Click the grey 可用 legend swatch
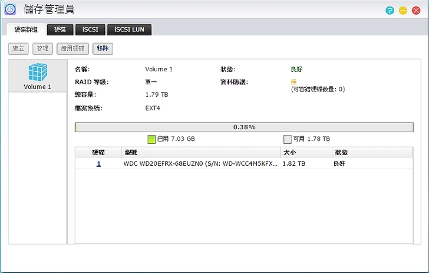The width and height of the screenshot is (429, 273). click(x=288, y=139)
